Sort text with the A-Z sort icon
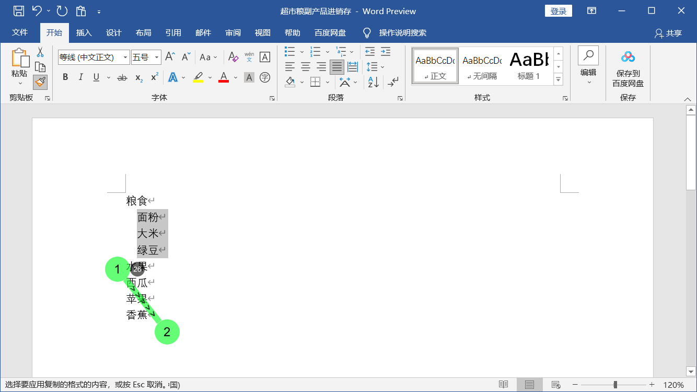This screenshot has height=392, width=697. [x=373, y=82]
